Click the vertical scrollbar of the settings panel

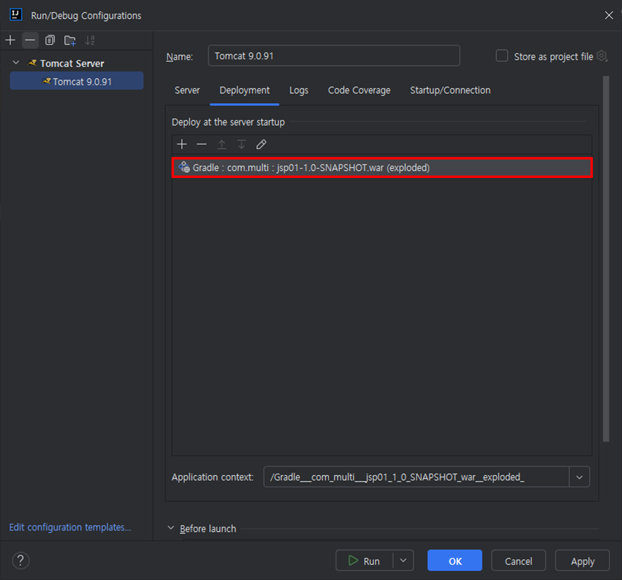point(606,258)
